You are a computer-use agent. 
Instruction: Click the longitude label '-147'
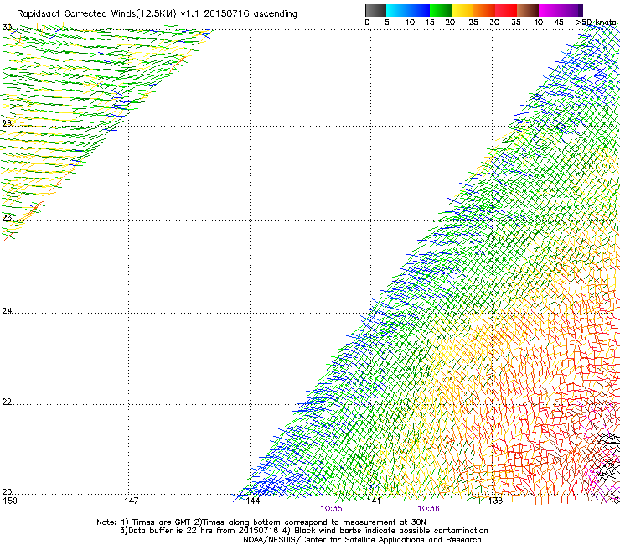pyautogui.click(x=128, y=501)
